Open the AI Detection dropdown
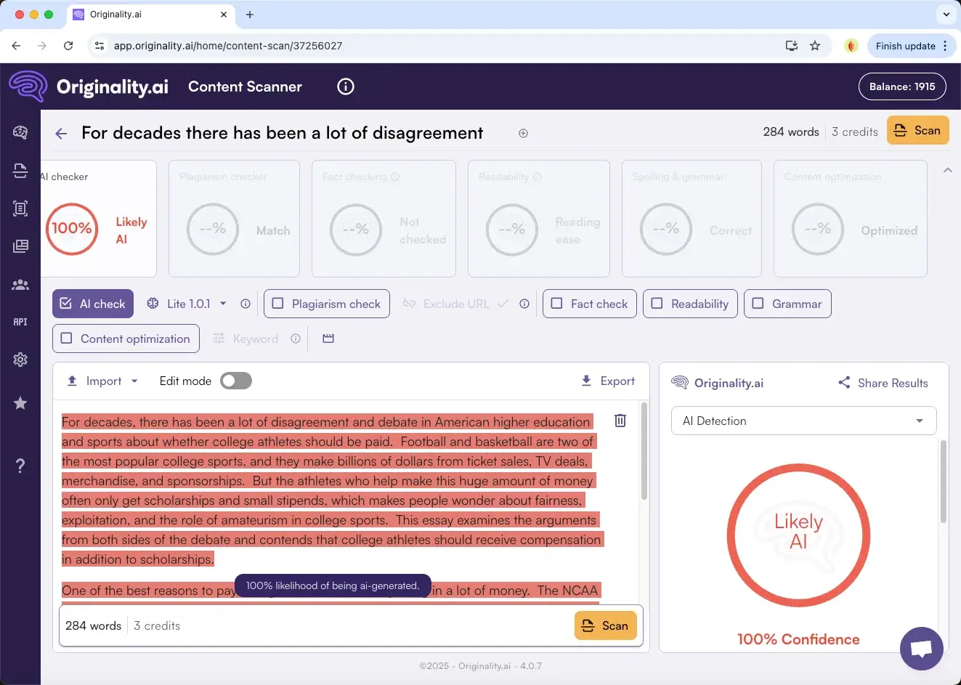Screen dimensions: 961x685 coord(803,421)
